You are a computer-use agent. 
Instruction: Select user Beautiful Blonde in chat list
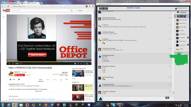tap(181, 20)
